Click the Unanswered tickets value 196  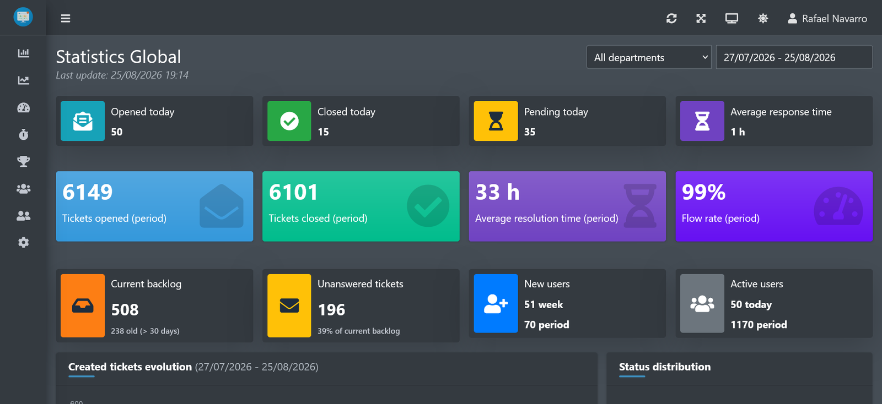click(x=332, y=310)
